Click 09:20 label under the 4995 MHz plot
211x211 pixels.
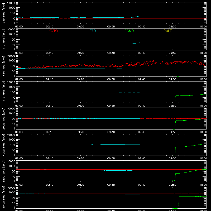[80, 159]
